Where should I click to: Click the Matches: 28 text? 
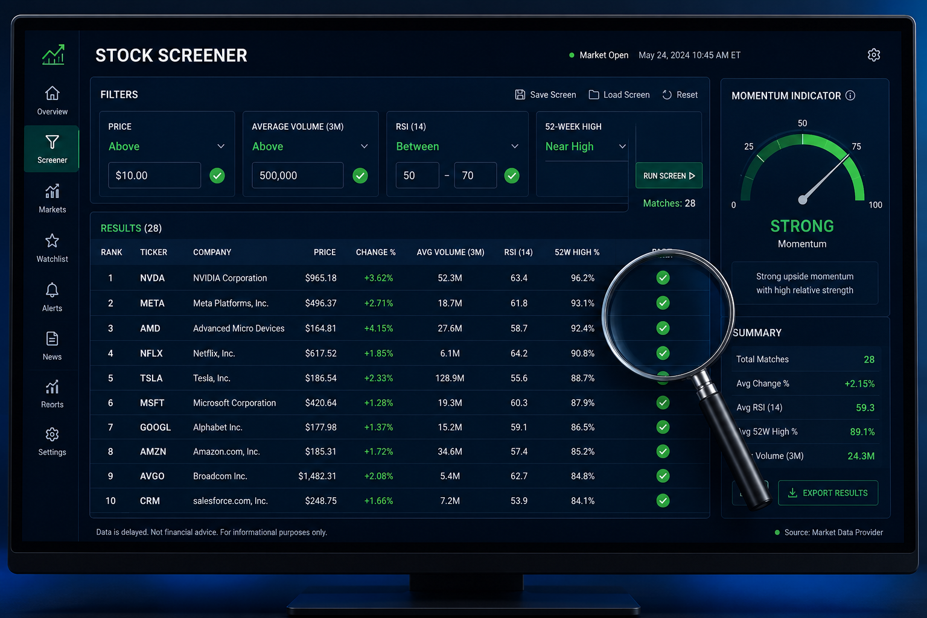pos(669,203)
